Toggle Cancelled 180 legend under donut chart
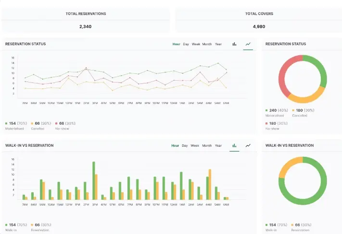Image resolution: width=342 pixels, height=234 pixels. [303, 113]
